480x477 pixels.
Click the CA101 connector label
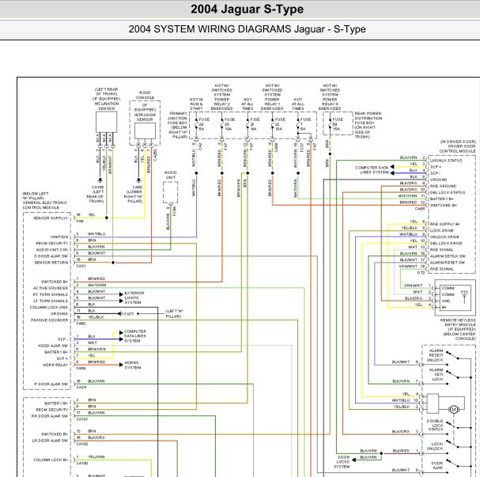81,419
